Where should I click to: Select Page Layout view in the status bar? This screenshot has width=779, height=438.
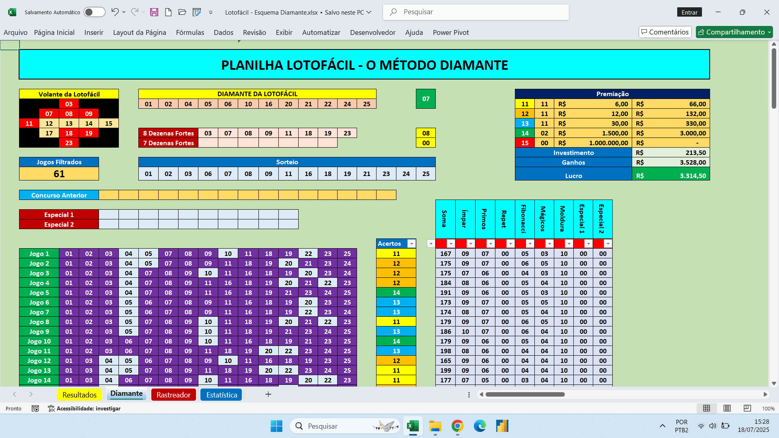tap(727, 408)
